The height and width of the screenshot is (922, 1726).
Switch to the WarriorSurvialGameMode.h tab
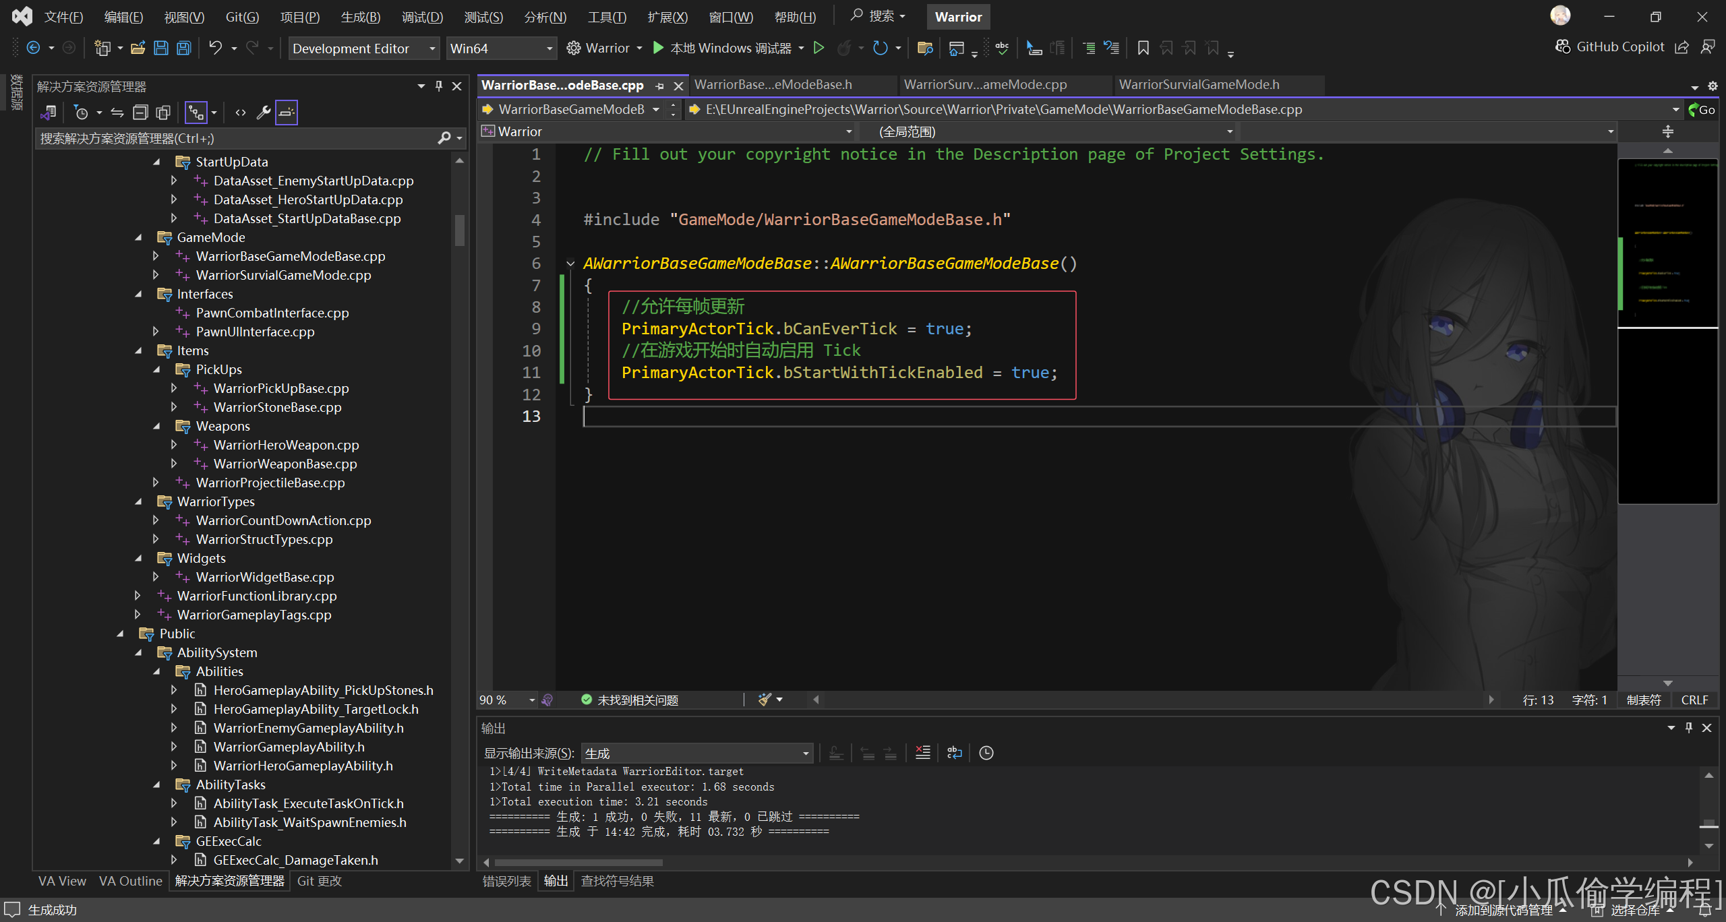point(1199,84)
